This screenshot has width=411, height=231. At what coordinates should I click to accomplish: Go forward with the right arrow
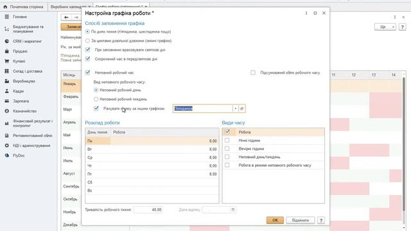tap(76, 17)
